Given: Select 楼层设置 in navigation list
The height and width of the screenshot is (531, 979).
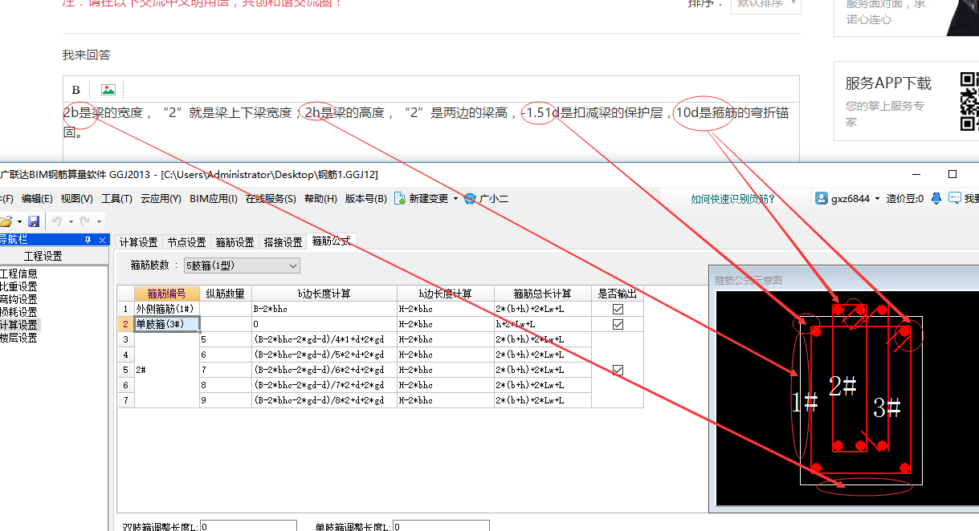Looking at the screenshot, I should [18, 338].
